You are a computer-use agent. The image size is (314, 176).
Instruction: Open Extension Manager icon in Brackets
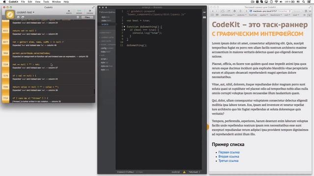(204, 18)
